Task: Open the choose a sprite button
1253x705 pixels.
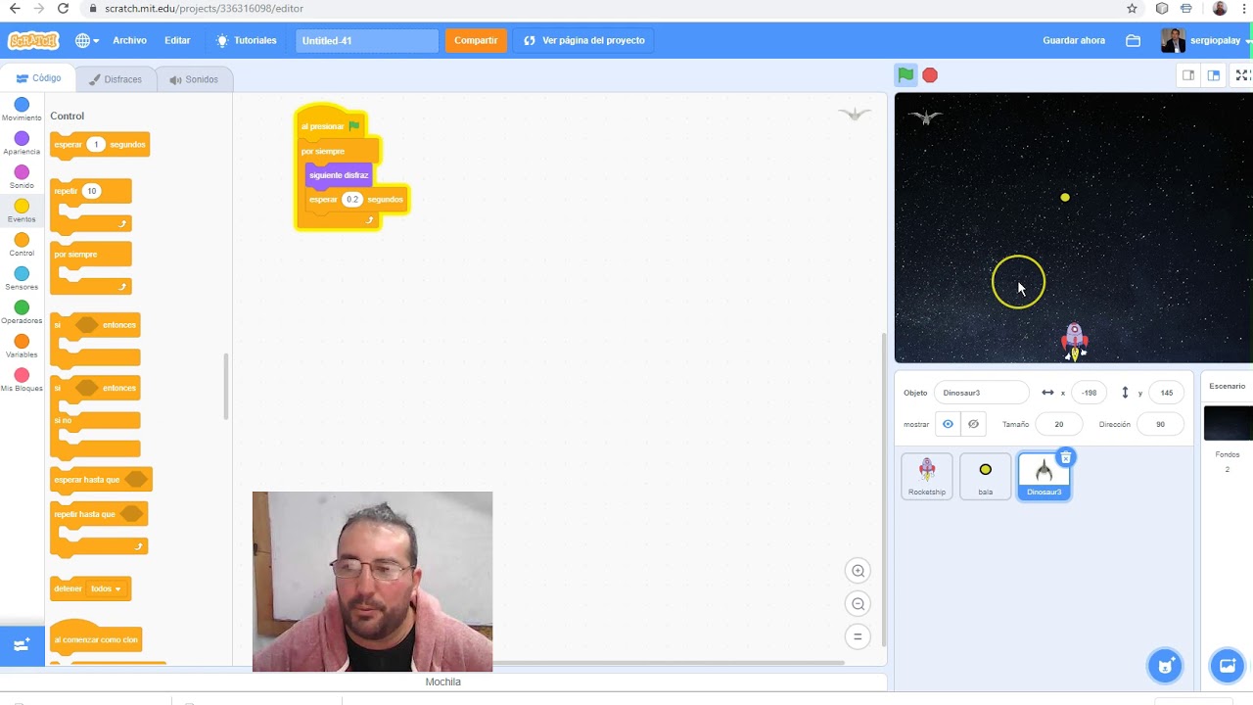Action: [1165, 666]
